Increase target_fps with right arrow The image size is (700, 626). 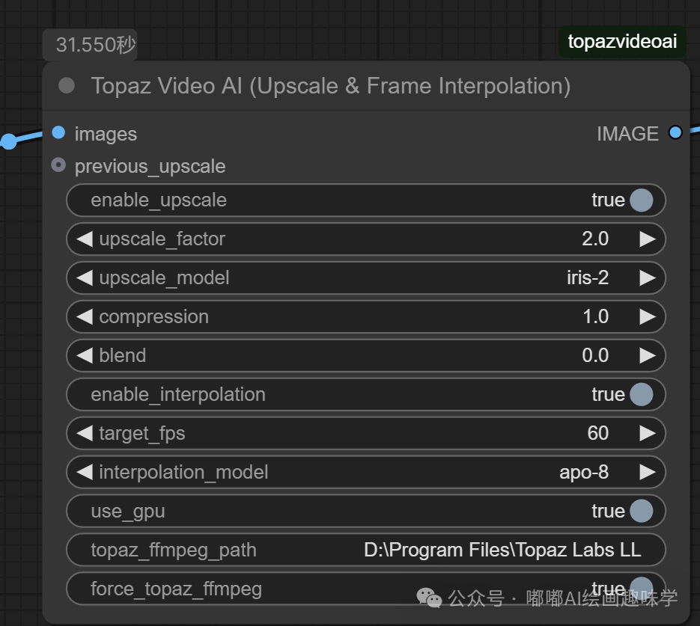pos(648,433)
